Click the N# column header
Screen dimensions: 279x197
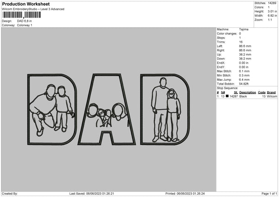[x=223, y=92]
